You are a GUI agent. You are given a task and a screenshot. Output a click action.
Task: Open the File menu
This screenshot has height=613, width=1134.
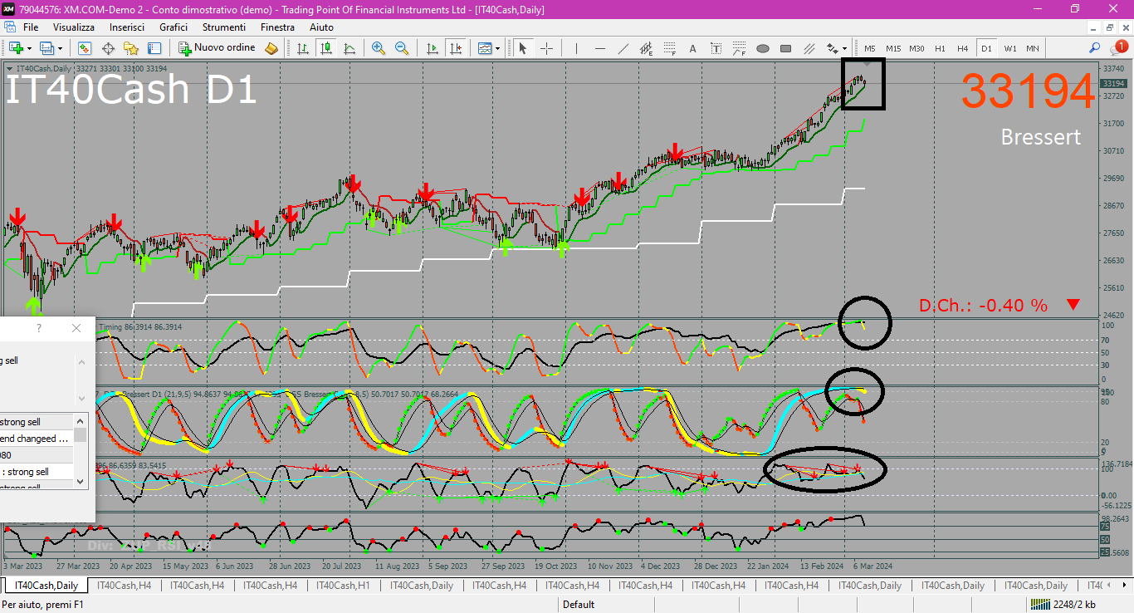pos(31,27)
